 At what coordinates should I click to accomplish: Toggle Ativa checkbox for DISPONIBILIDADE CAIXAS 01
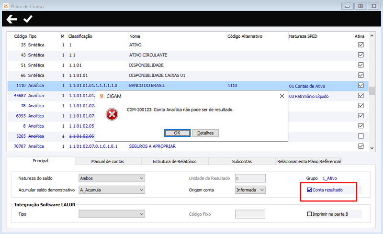click(361, 75)
